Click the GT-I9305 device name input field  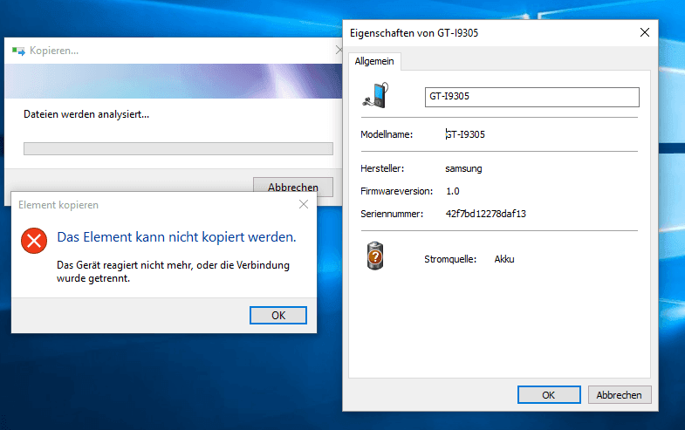(x=532, y=97)
